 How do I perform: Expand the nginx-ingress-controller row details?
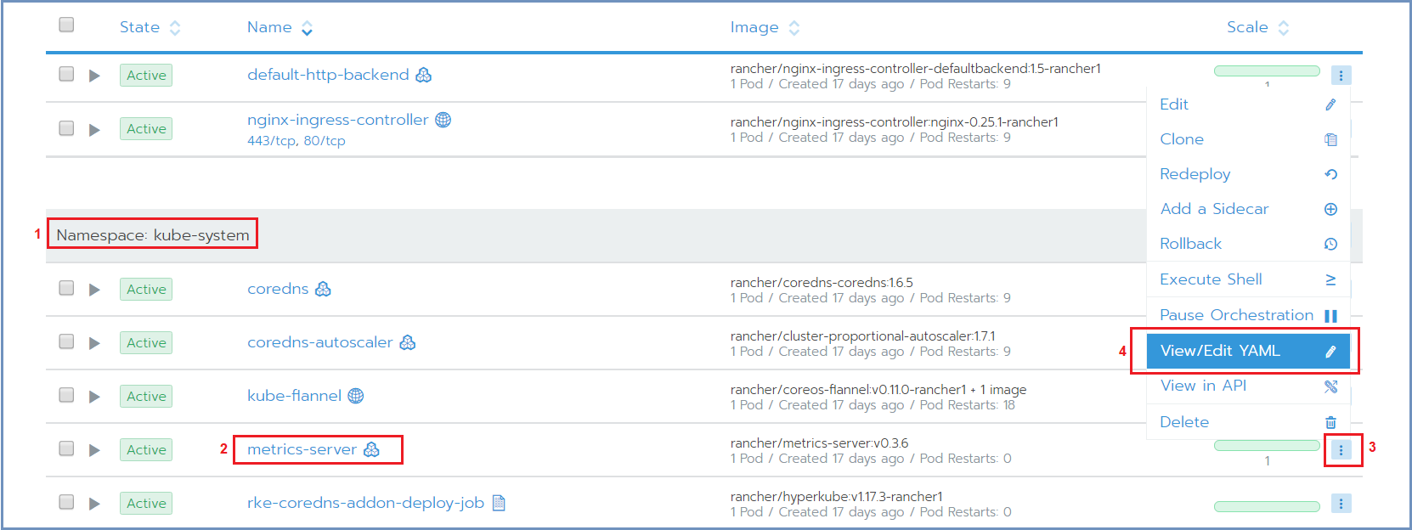coord(94,129)
